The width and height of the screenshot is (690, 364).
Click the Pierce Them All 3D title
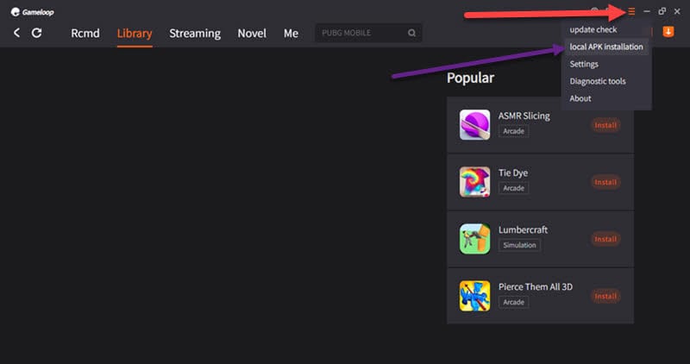click(536, 287)
